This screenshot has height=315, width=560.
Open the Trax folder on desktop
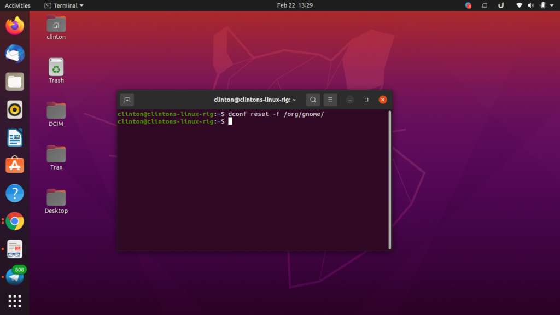click(x=56, y=158)
